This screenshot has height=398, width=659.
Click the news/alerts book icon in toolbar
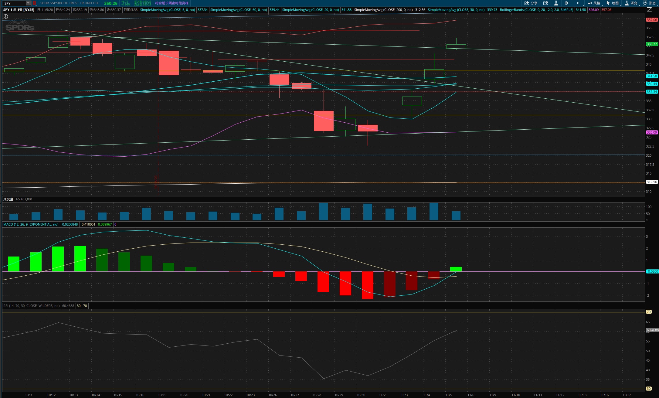point(545,3)
